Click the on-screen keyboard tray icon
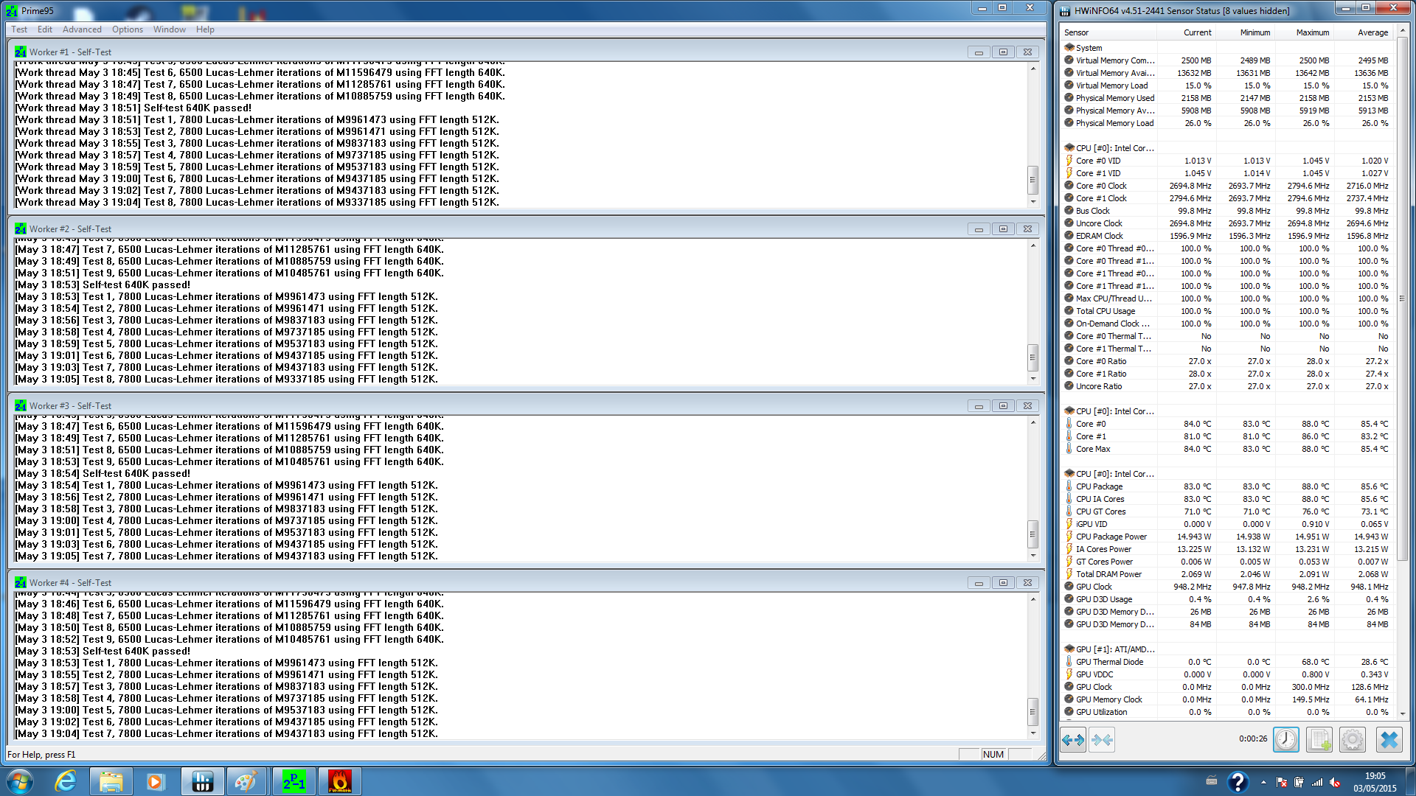This screenshot has height=796, width=1416. click(x=1211, y=781)
